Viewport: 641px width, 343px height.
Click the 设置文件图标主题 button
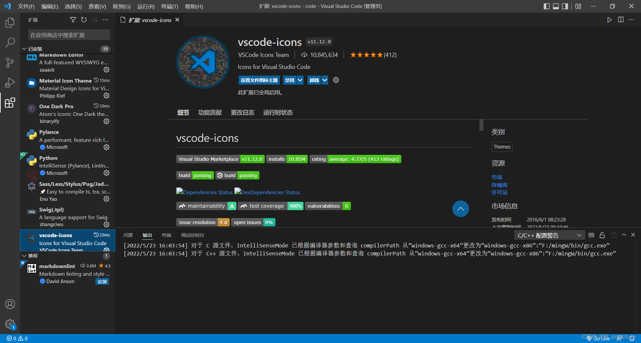click(x=259, y=80)
